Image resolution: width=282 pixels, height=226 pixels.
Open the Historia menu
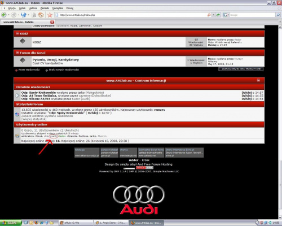[33, 8]
